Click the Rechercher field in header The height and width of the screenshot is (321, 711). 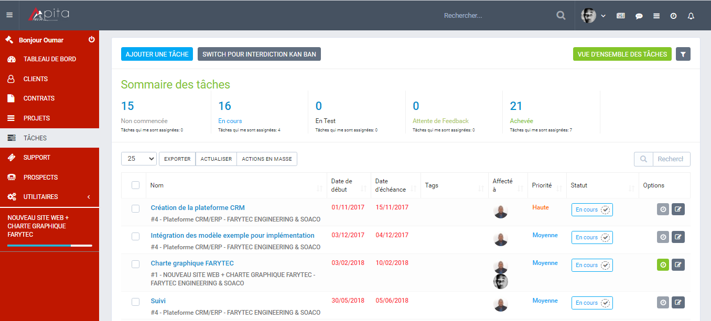tap(495, 16)
